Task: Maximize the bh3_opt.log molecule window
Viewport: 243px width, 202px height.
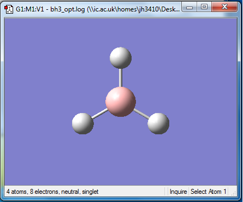Action: click(x=204, y=7)
